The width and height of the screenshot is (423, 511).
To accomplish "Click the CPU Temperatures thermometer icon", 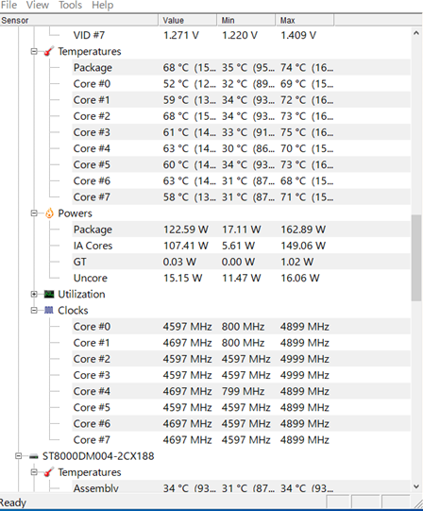I will pyautogui.click(x=48, y=51).
